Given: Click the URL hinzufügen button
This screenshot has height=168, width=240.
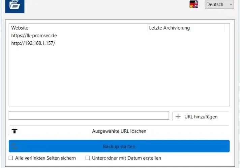Looking at the screenshot, I should coord(201,117).
